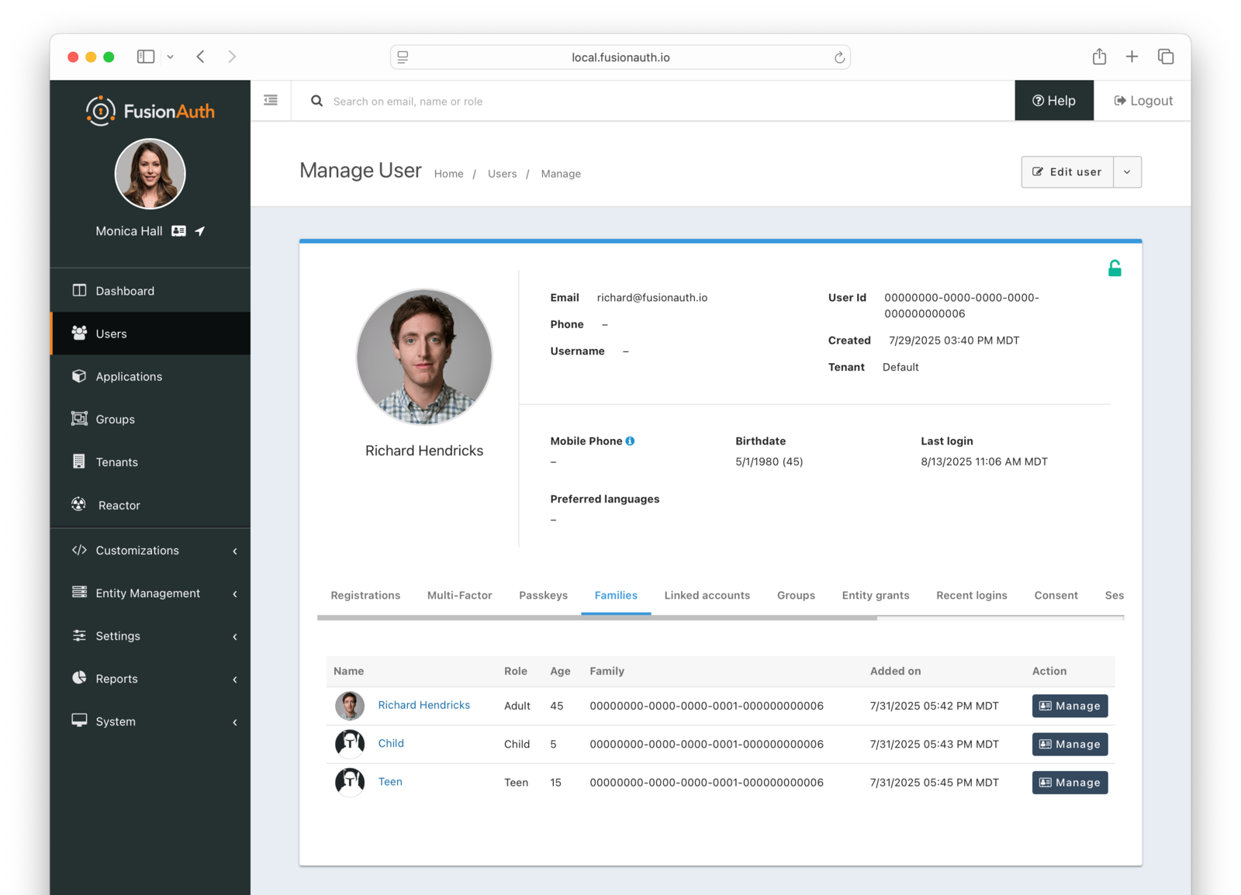Open Help from the top bar

coord(1053,100)
